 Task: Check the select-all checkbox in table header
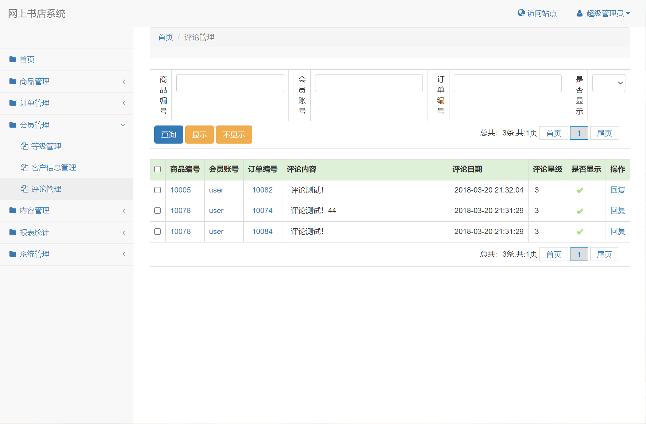pyautogui.click(x=158, y=169)
